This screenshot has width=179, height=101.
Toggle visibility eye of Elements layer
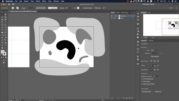[x=112, y=16]
